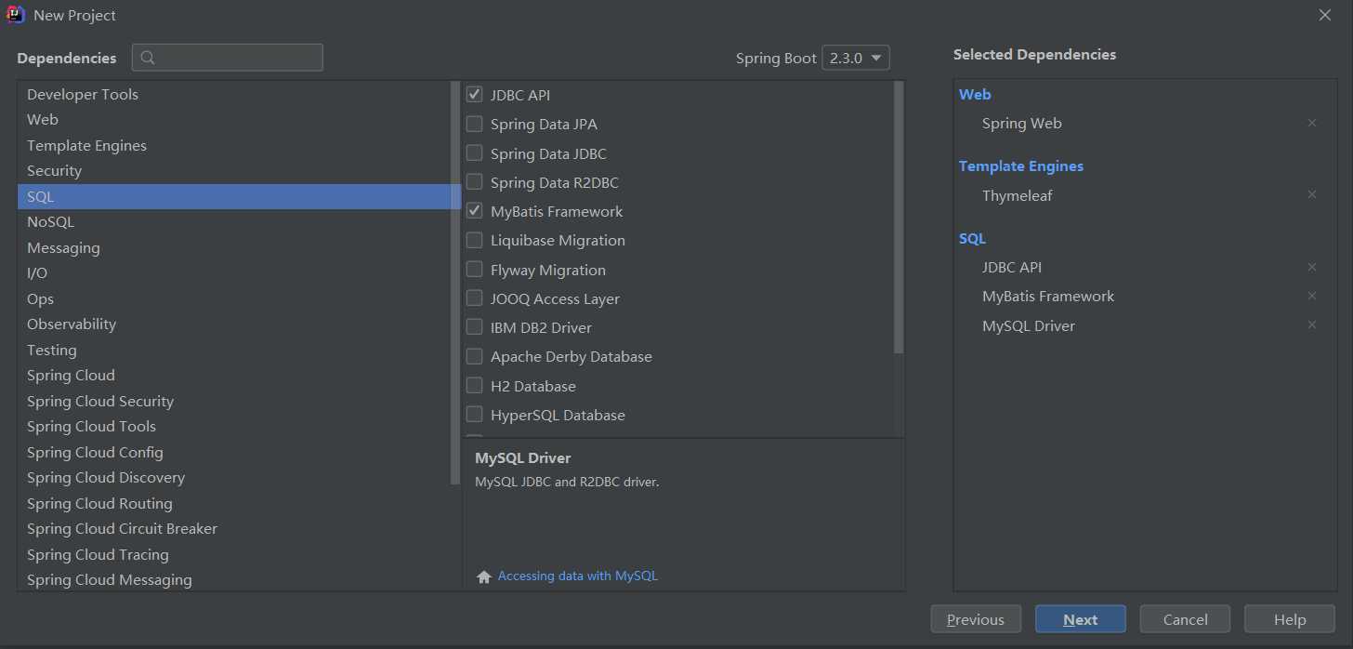Check Flyway Migration
The height and width of the screenshot is (649, 1353).
[x=474, y=270]
